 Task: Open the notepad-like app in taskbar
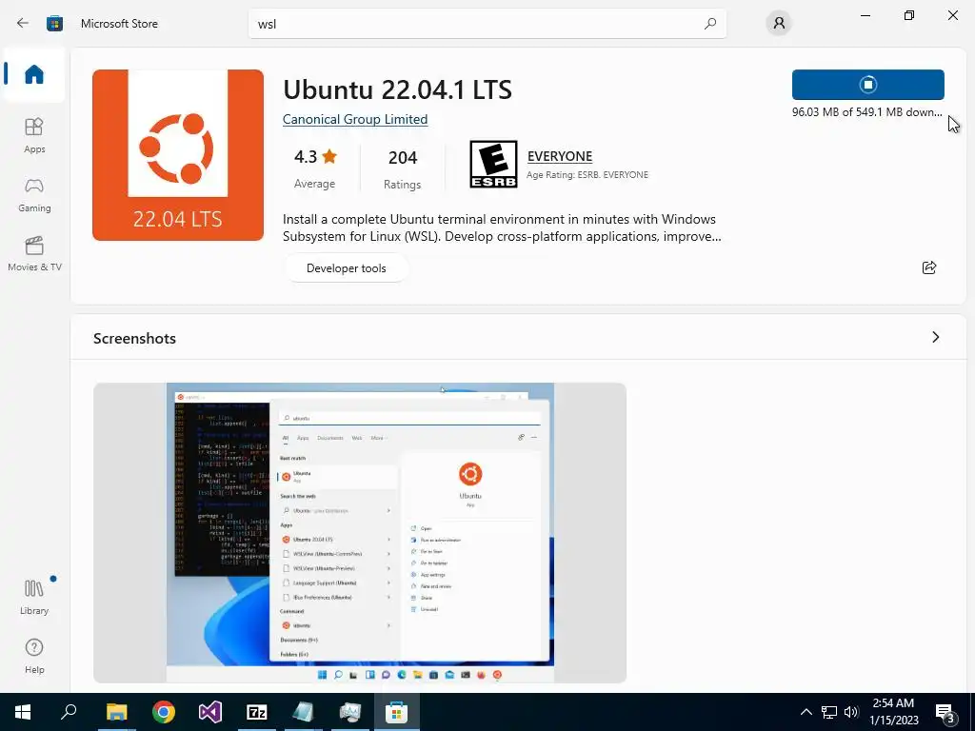304,712
